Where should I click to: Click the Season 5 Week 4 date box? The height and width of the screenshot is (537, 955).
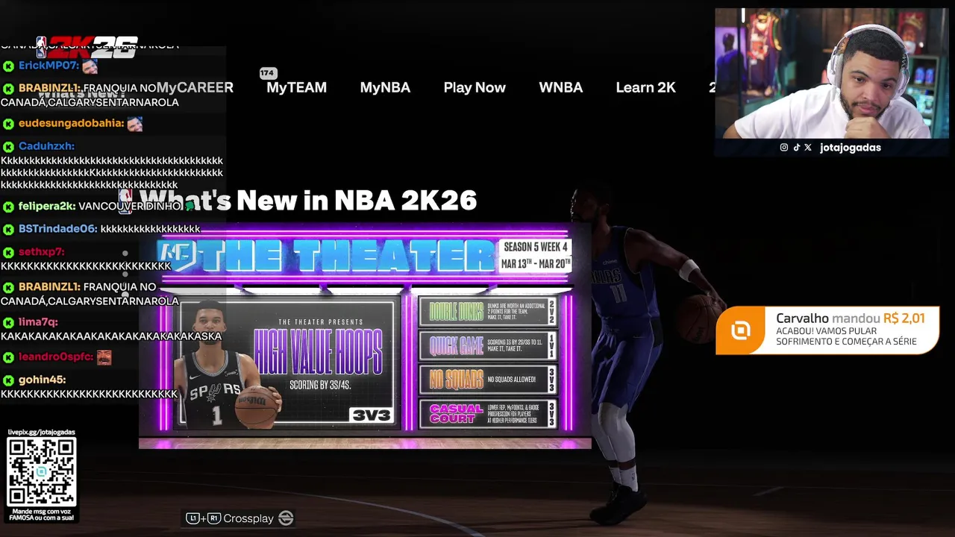click(536, 255)
